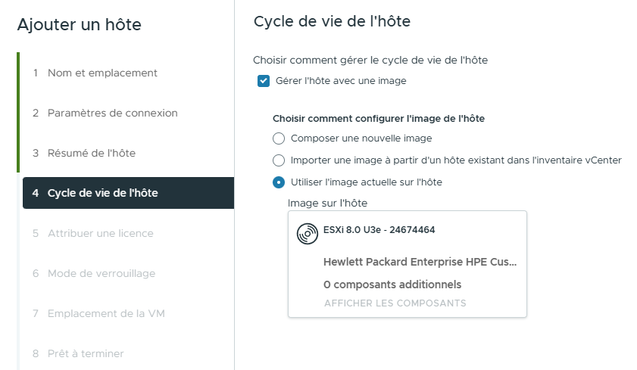The image size is (637, 370).
Task: Click the Image sur l'hôte label
Action: [x=327, y=203]
